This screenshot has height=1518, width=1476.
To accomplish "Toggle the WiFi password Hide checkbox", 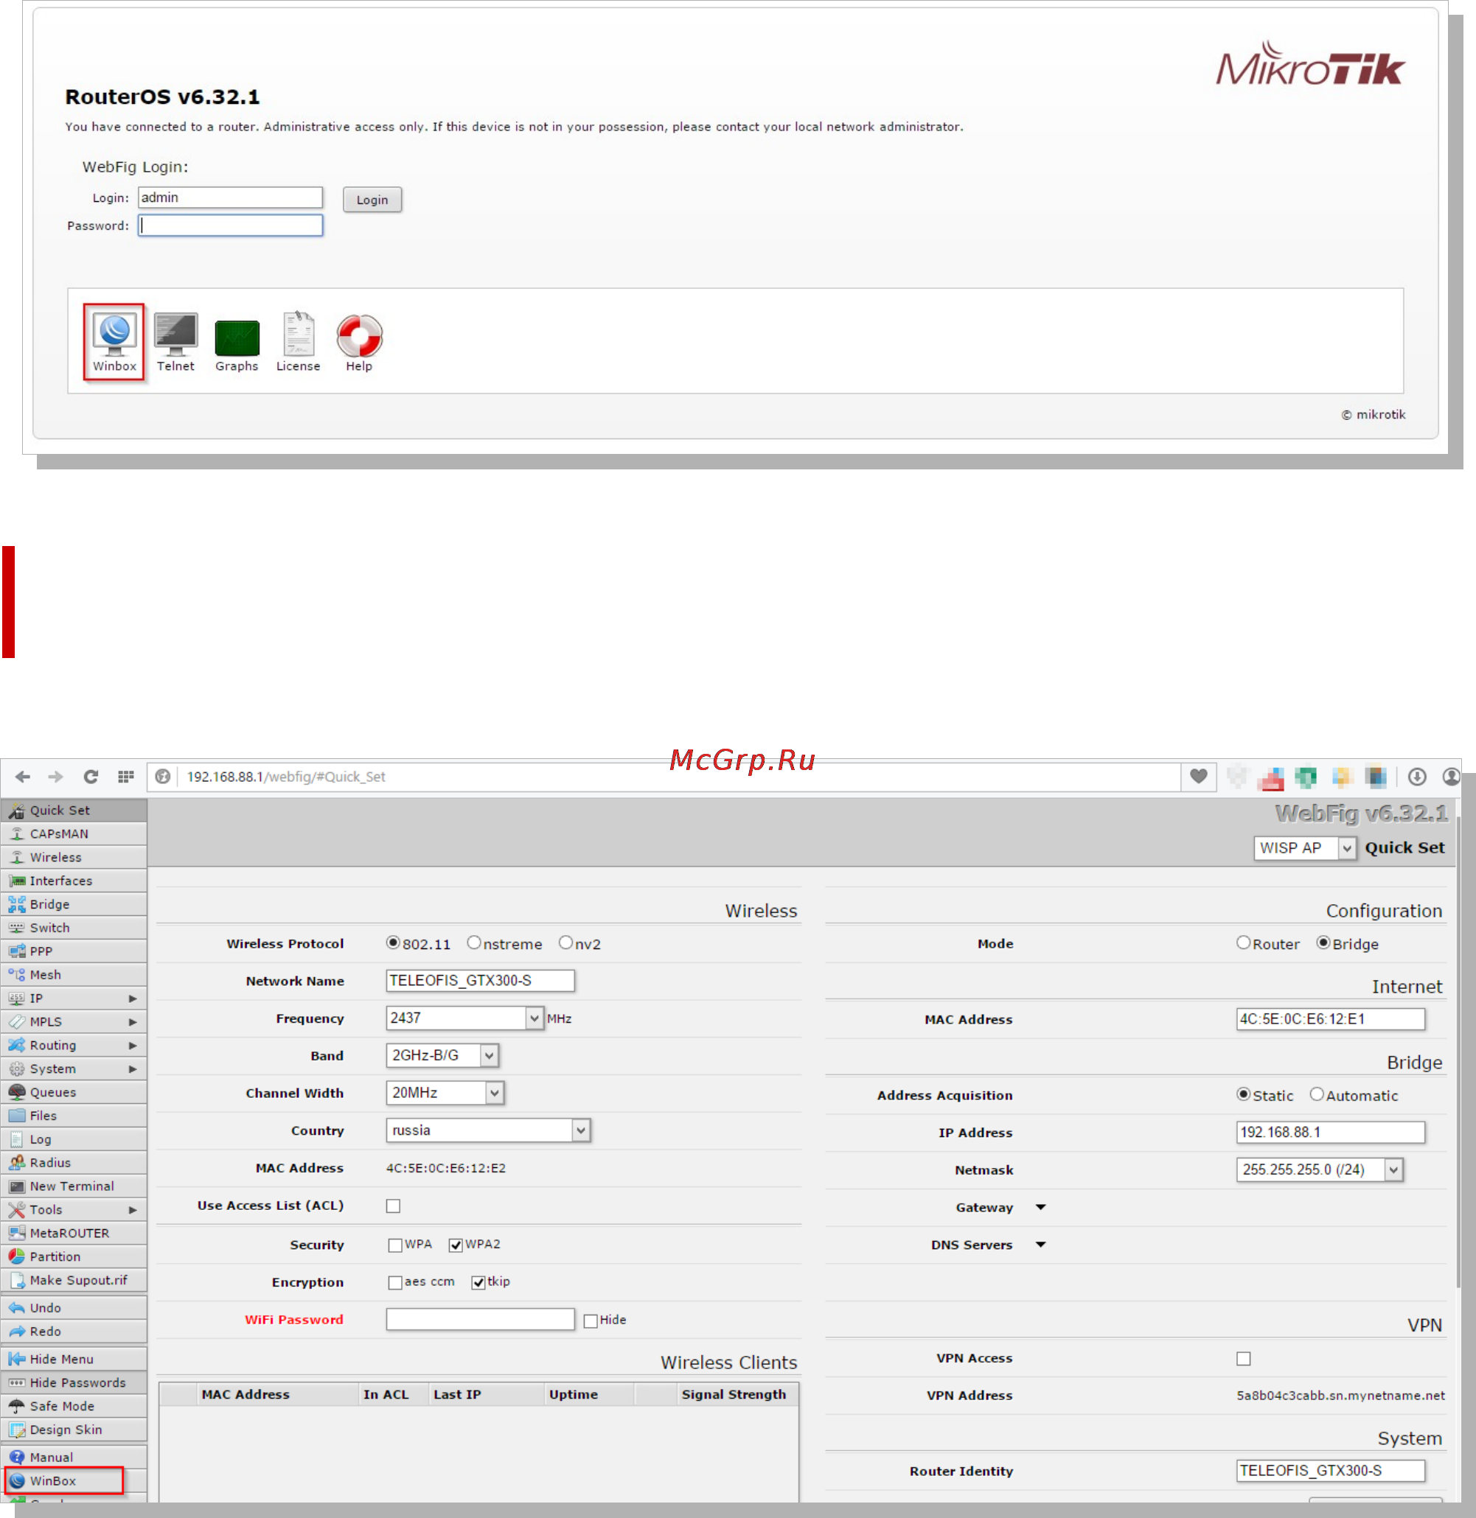I will point(590,1321).
